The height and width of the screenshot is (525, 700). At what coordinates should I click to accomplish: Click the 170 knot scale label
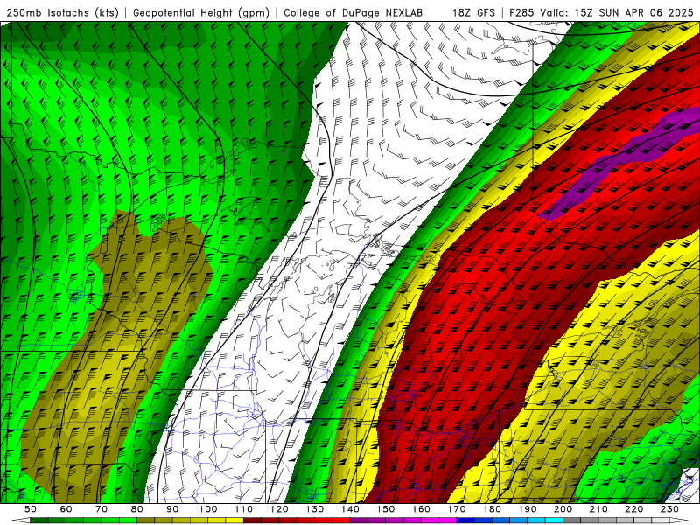point(456,509)
